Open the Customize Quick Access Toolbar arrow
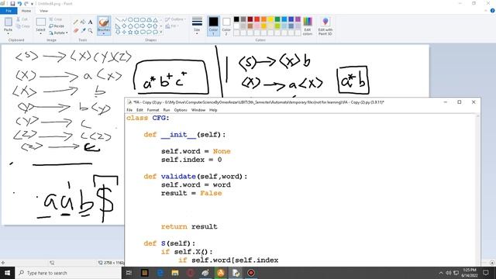Screen dimensions: 496x279 pyautogui.click(x=32, y=4)
